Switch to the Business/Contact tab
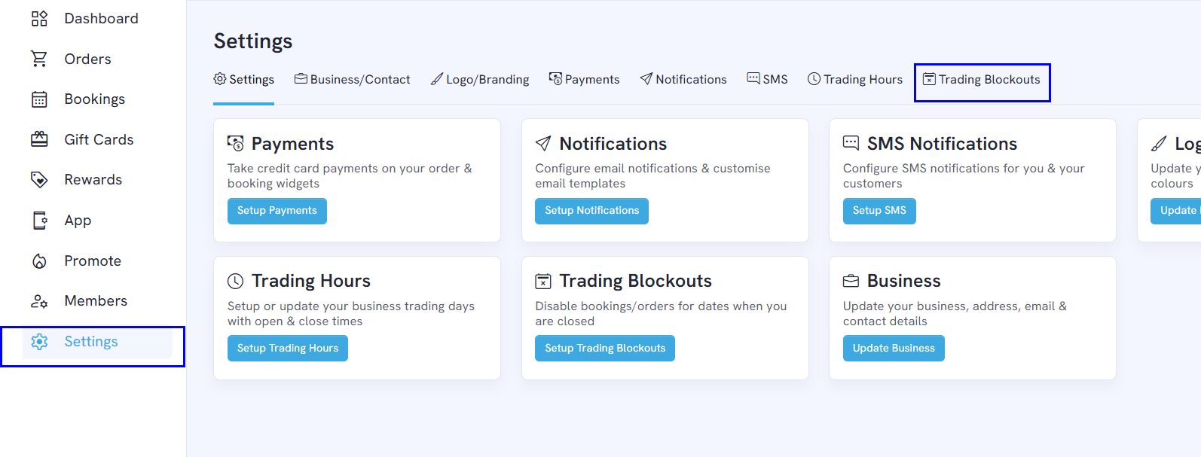This screenshot has height=457, width=1201. tap(352, 80)
